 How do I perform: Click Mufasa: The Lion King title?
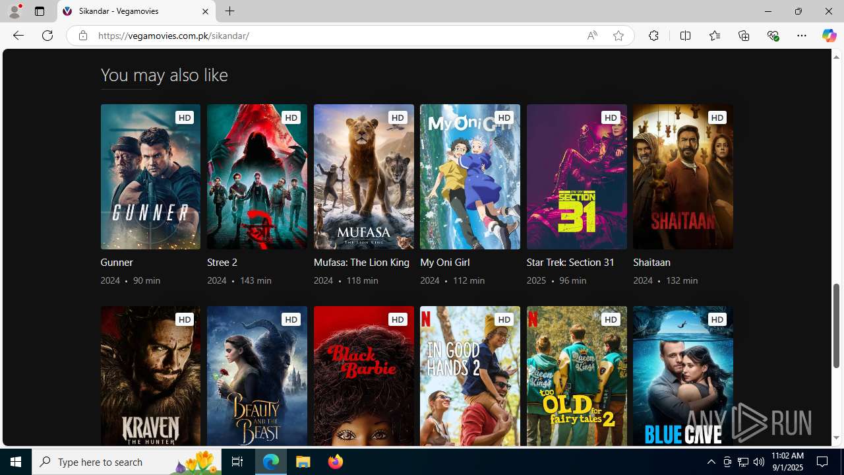(x=361, y=263)
